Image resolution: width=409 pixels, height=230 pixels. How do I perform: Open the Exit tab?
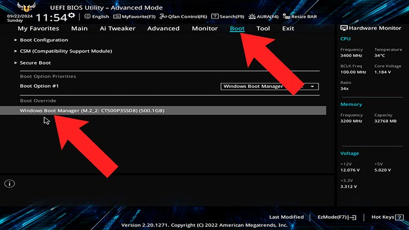tap(288, 29)
